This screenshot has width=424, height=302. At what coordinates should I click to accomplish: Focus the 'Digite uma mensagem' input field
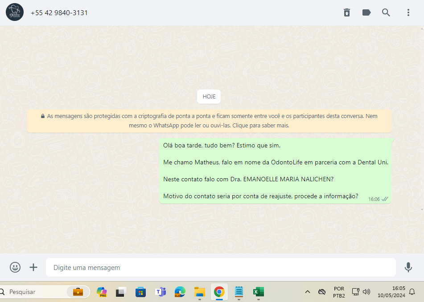pos(221,268)
